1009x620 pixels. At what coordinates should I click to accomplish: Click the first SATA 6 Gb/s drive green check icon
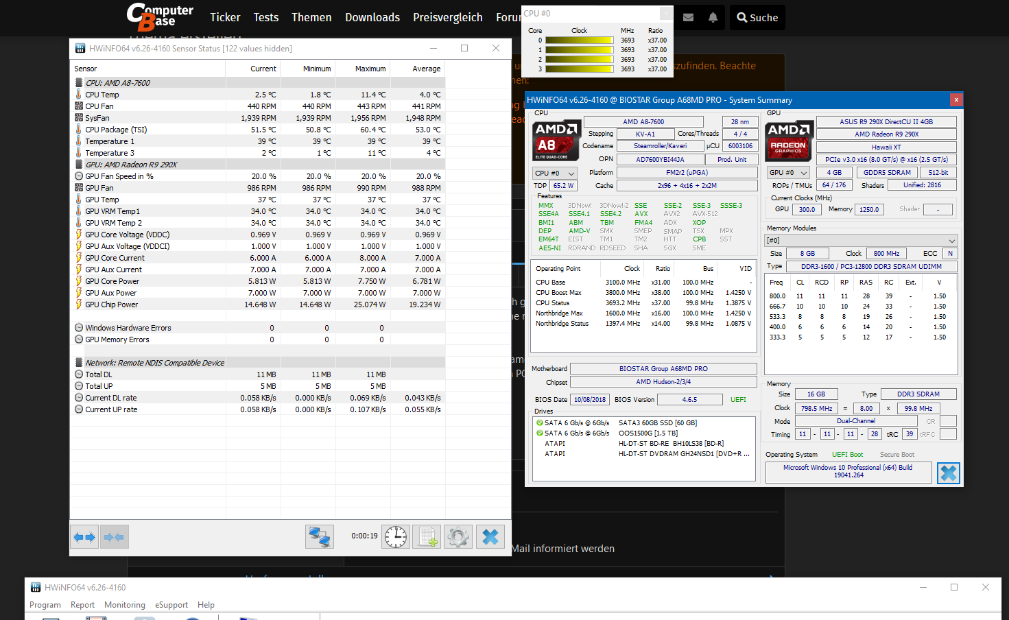539,423
